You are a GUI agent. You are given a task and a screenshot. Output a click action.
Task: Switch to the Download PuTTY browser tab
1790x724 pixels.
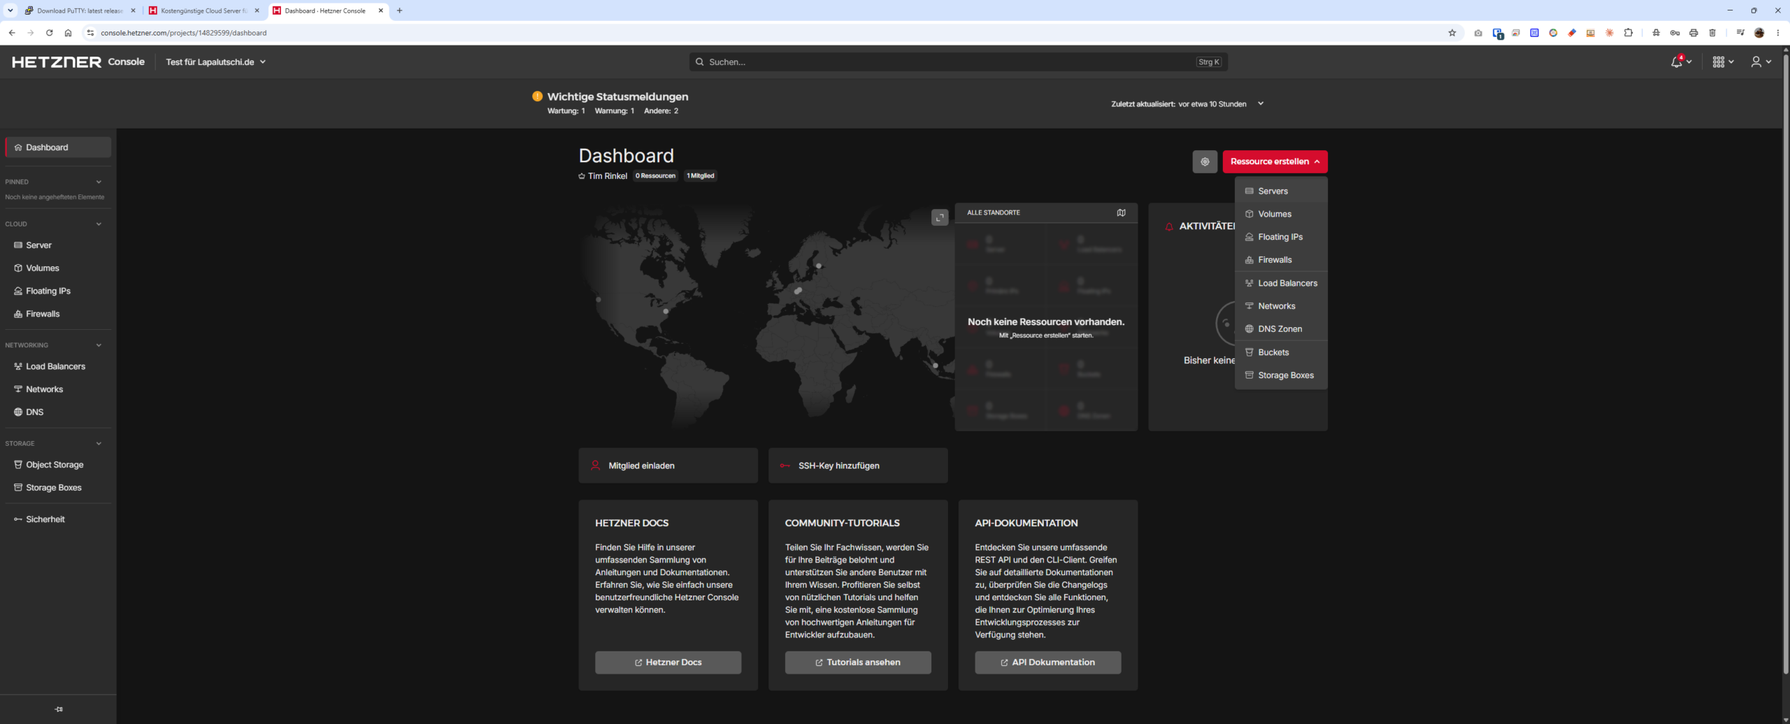pyautogui.click(x=80, y=10)
